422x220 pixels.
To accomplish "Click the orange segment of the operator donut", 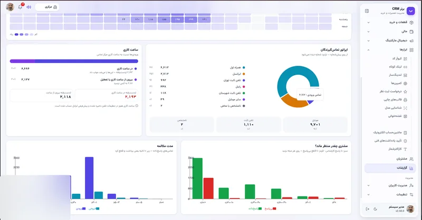I will pyautogui.click(x=294, y=102).
